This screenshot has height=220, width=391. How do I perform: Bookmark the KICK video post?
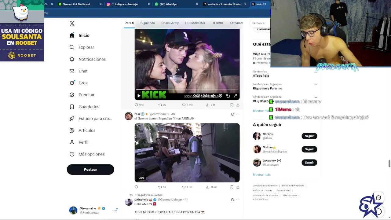(232, 105)
